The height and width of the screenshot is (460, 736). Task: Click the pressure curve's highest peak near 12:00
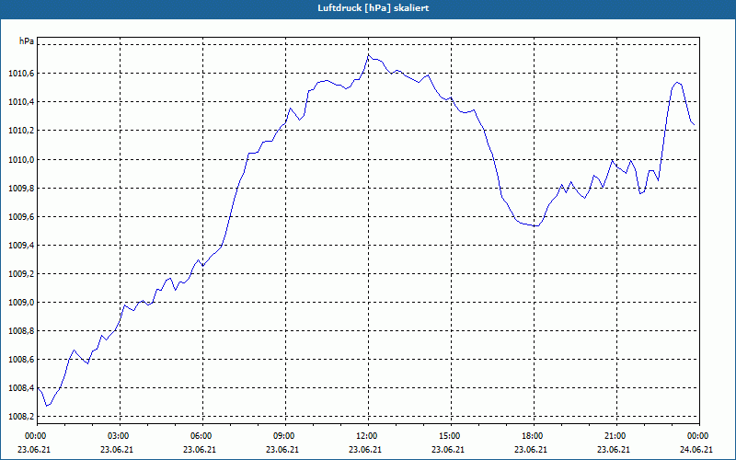point(369,55)
